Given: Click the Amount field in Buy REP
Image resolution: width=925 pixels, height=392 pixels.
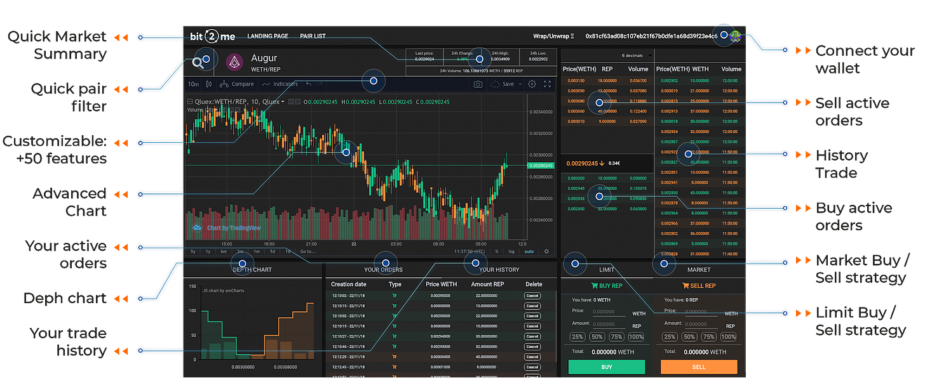Looking at the screenshot, I should tap(609, 324).
